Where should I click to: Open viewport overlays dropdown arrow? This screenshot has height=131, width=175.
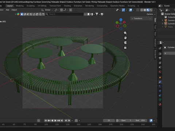coord(133,10)
